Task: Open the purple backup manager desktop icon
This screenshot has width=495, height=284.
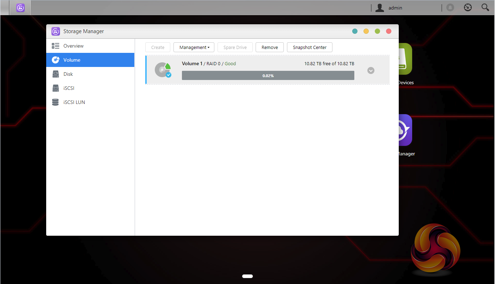Action: coord(405,130)
